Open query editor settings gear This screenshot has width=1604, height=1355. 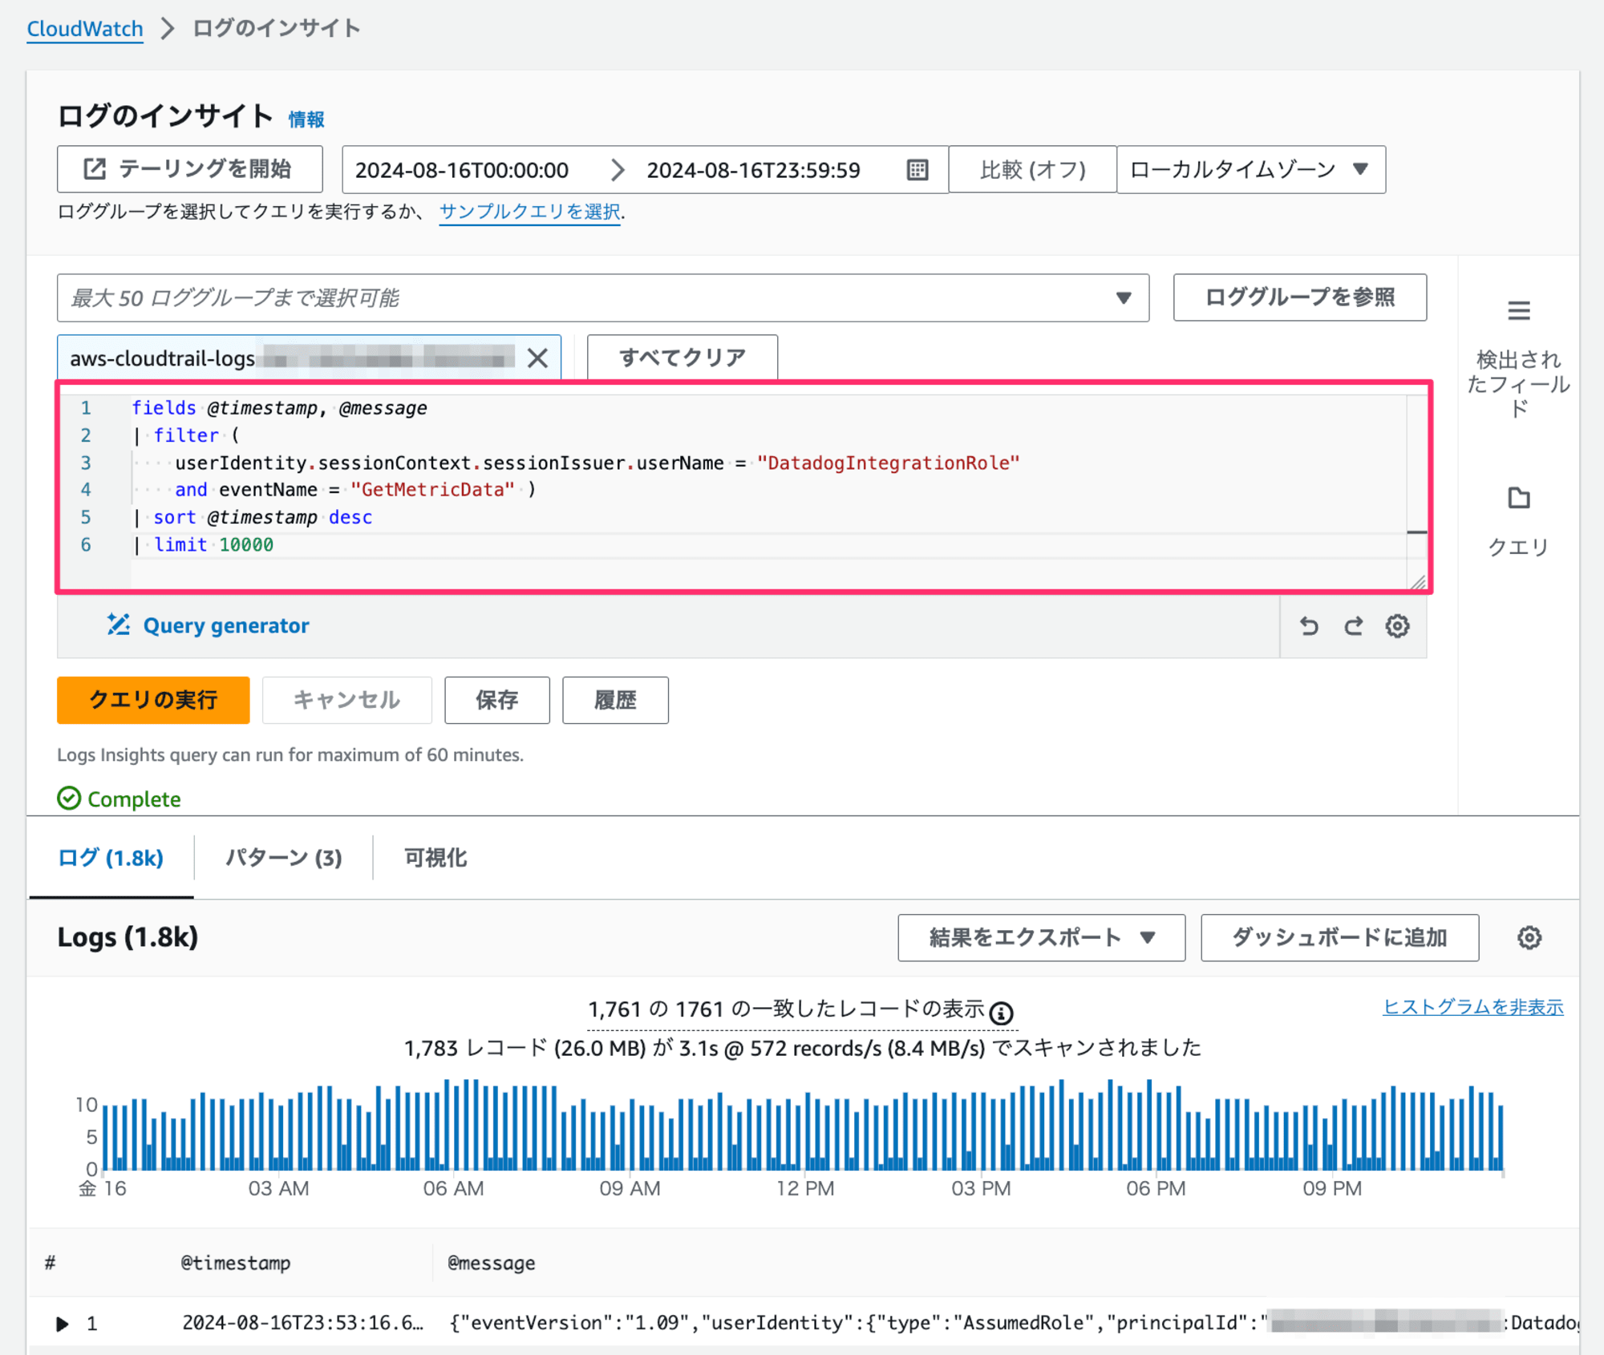[x=1397, y=626]
